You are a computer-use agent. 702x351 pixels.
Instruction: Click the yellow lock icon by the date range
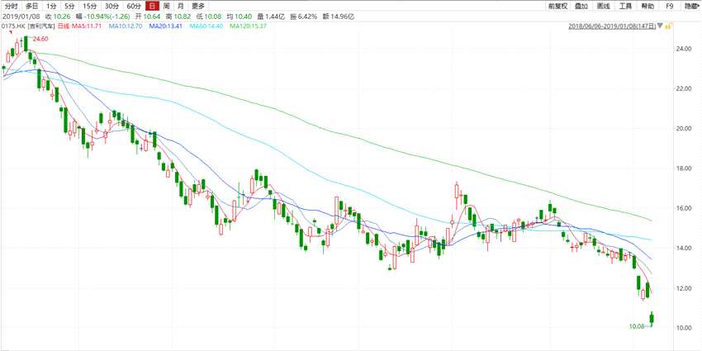click(x=667, y=26)
